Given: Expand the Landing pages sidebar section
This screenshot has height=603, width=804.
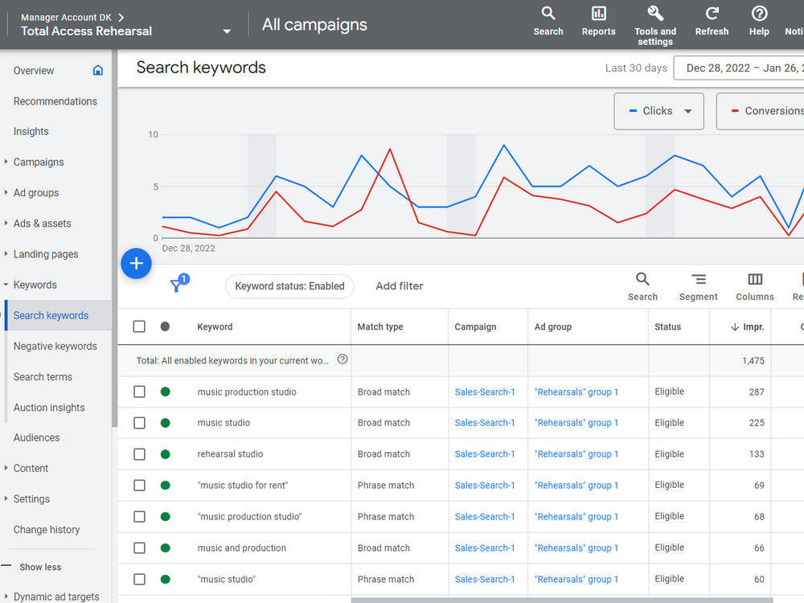Looking at the screenshot, I should click(6, 254).
